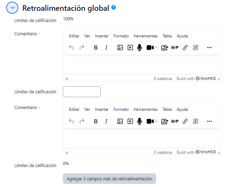This screenshot has height=187, width=227.
Task: Record audio in the first comment editor
Action: [x=140, y=48]
